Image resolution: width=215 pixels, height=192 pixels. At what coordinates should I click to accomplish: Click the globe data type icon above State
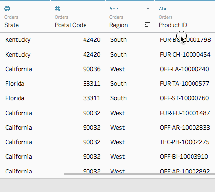click(7, 8)
